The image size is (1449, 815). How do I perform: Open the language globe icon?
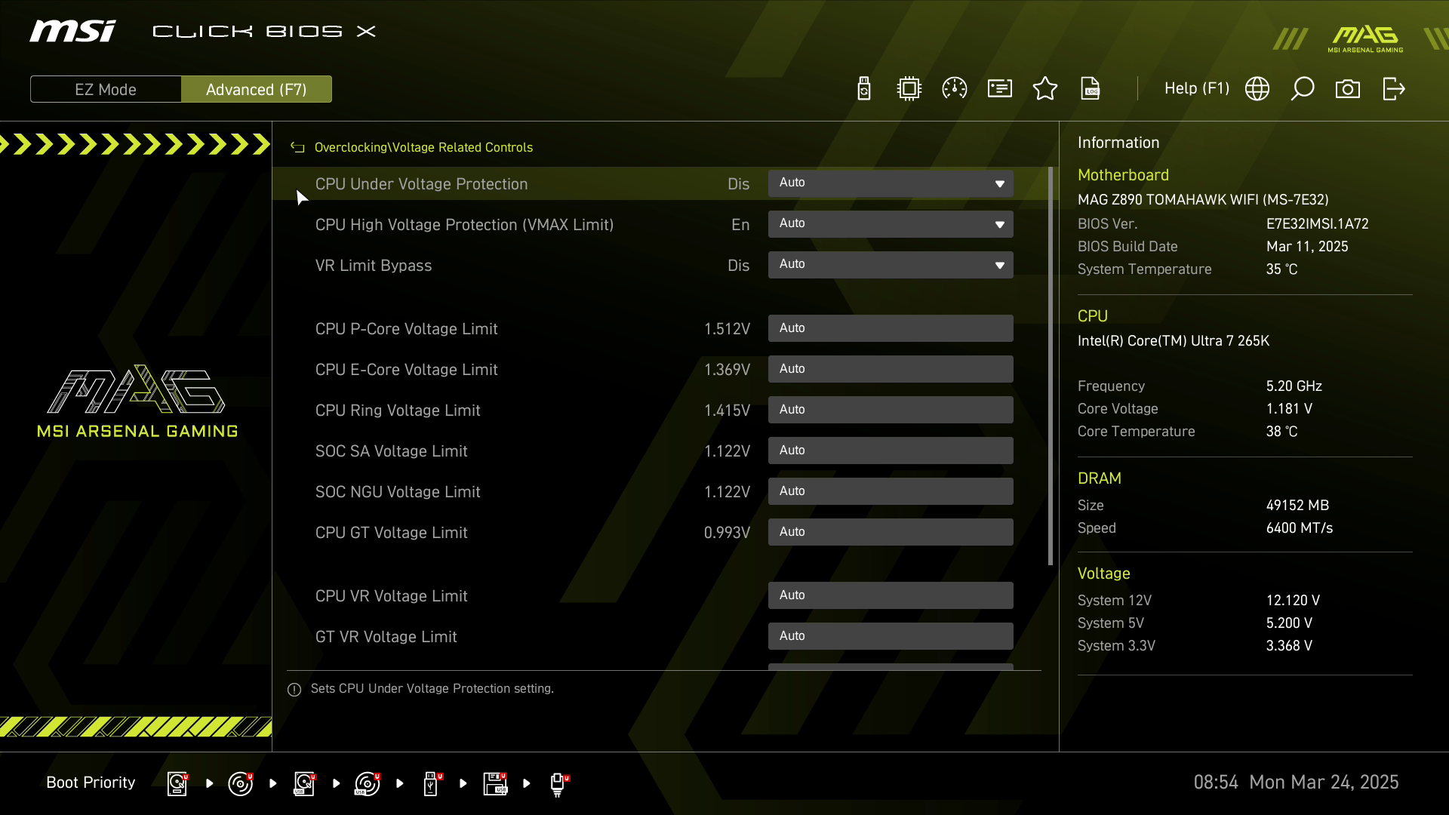(1257, 89)
